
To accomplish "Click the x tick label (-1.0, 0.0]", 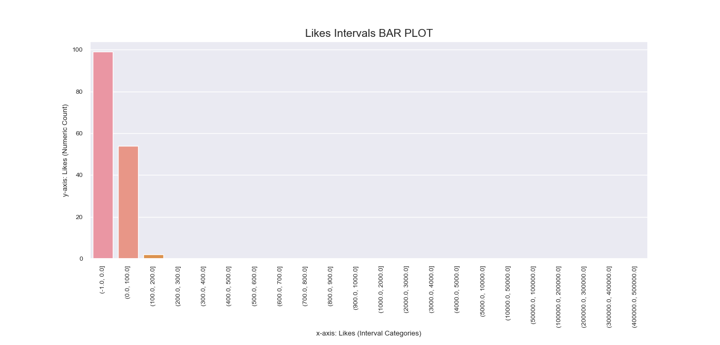I will point(102,280).
